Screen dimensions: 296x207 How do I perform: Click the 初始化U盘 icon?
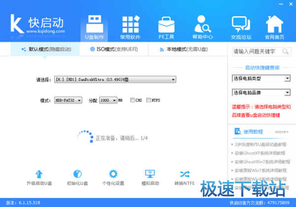coord(77,174)
